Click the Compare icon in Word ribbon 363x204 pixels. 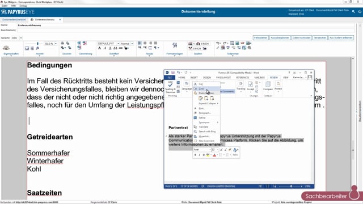tap(268, 84)
